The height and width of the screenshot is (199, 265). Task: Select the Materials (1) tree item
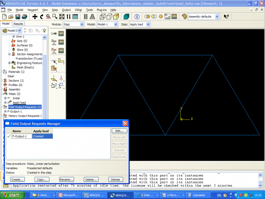click(x=16, y=72)
